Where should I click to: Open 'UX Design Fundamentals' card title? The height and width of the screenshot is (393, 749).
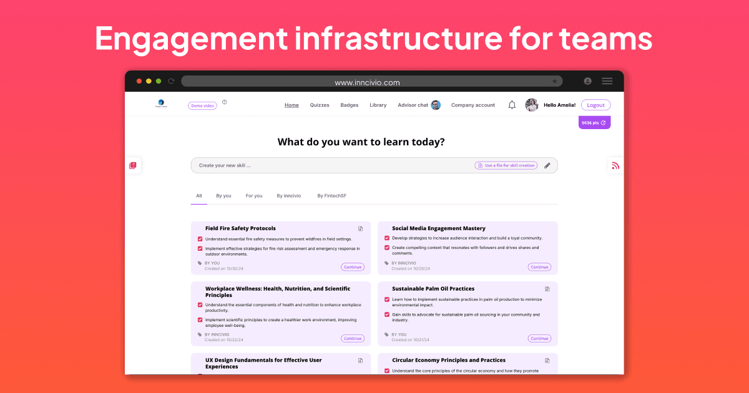(264, 363)
